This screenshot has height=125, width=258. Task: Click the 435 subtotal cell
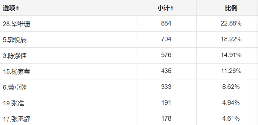tap(166, 71)
